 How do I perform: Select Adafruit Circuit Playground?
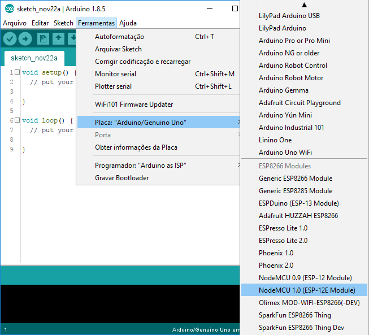[304, 103]
